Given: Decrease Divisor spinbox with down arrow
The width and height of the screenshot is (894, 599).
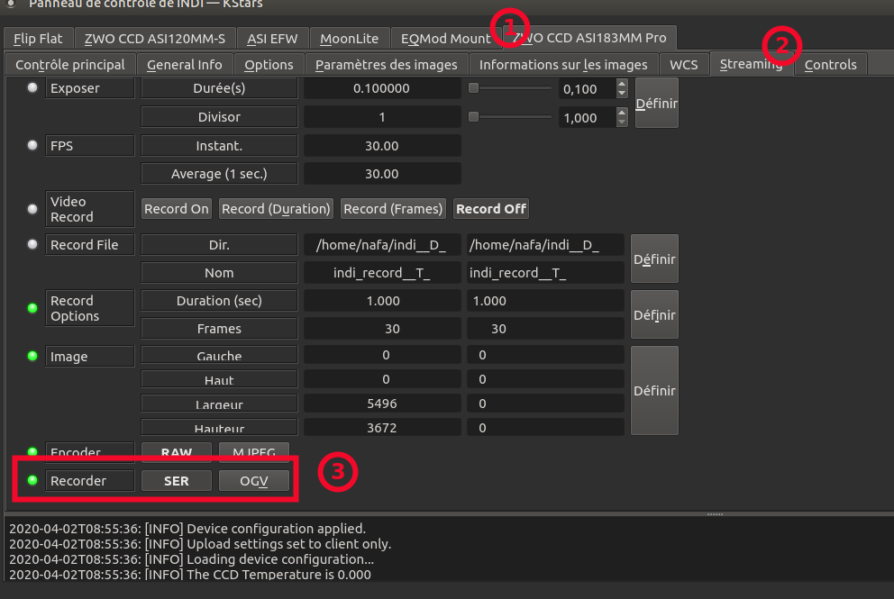Looking at the screenshot, I should 622,123.
